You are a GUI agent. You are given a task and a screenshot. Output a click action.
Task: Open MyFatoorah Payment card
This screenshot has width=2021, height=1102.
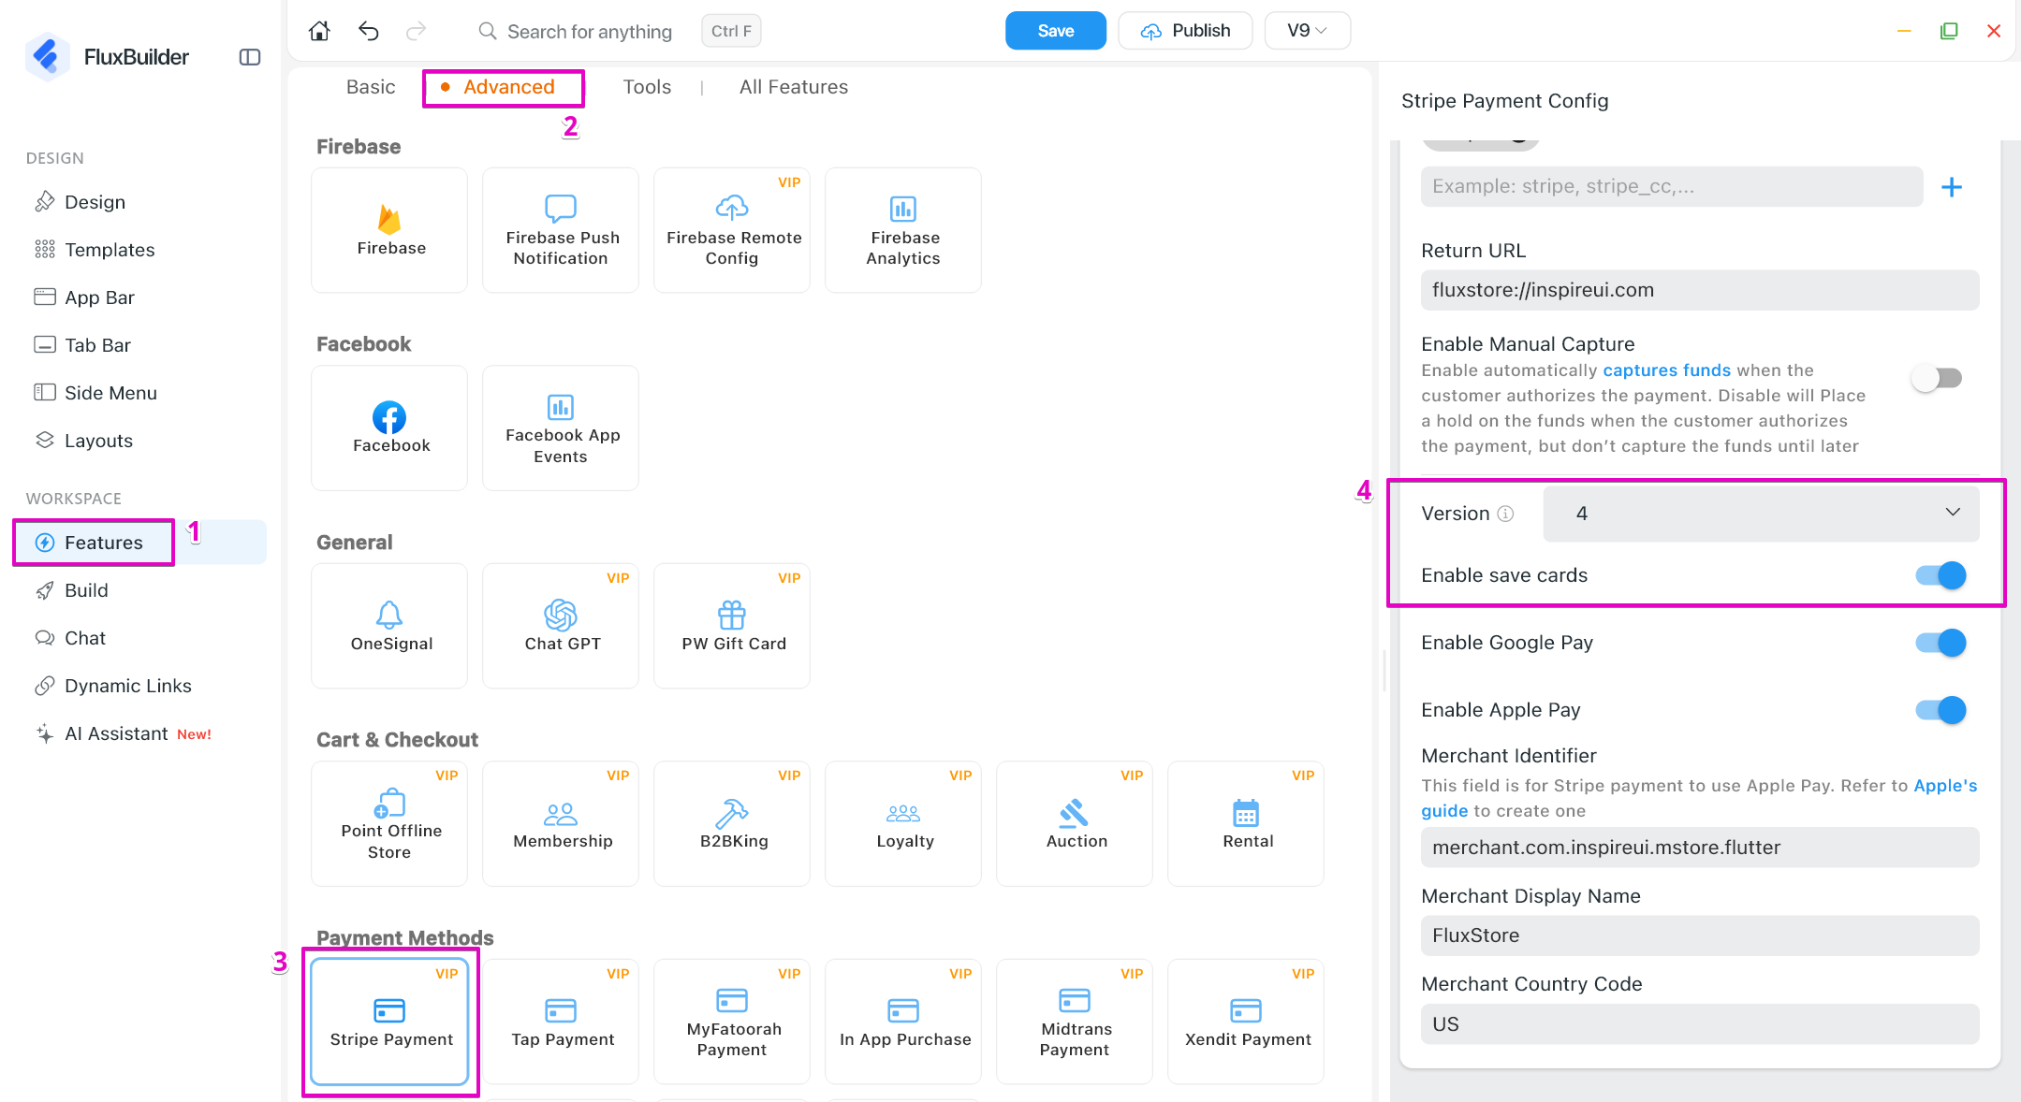click(732, 1022)
